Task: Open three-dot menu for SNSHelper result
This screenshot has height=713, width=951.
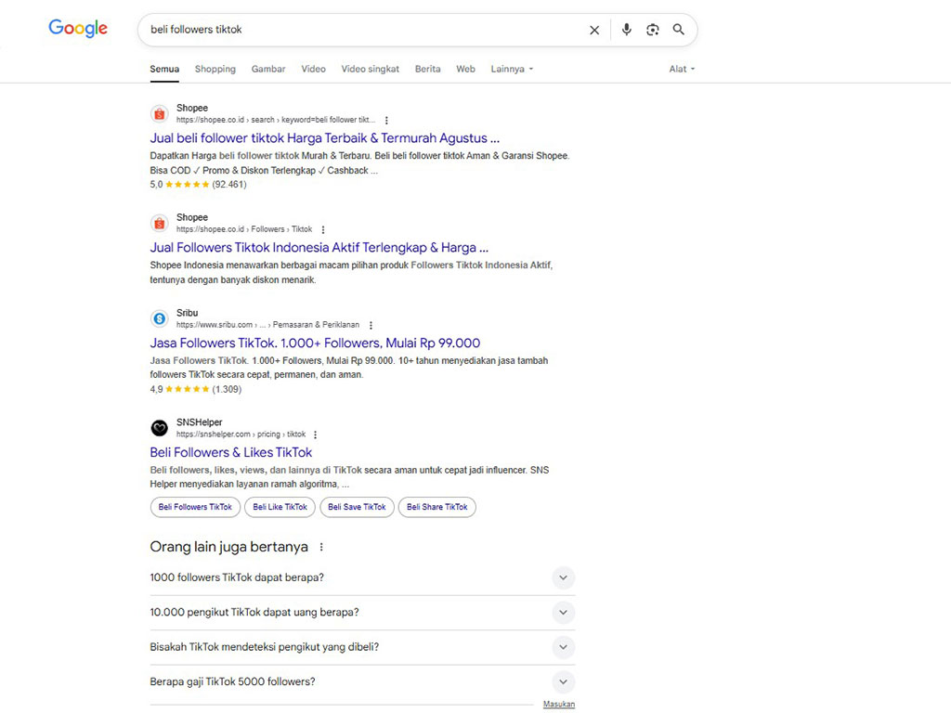Action: pyautogui.click(x=316, y=434)
